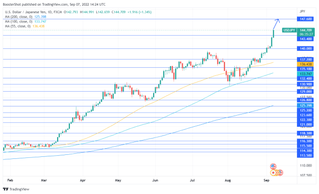Click the 110.000 axis price value

tap(306, 165)
